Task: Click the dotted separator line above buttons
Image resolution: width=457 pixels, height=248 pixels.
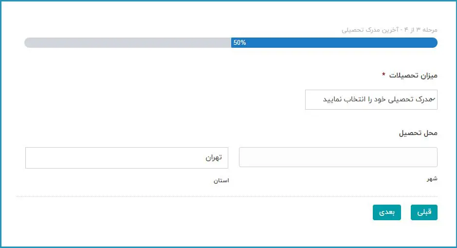Action: pyautogui.click(x=227, y=197)
